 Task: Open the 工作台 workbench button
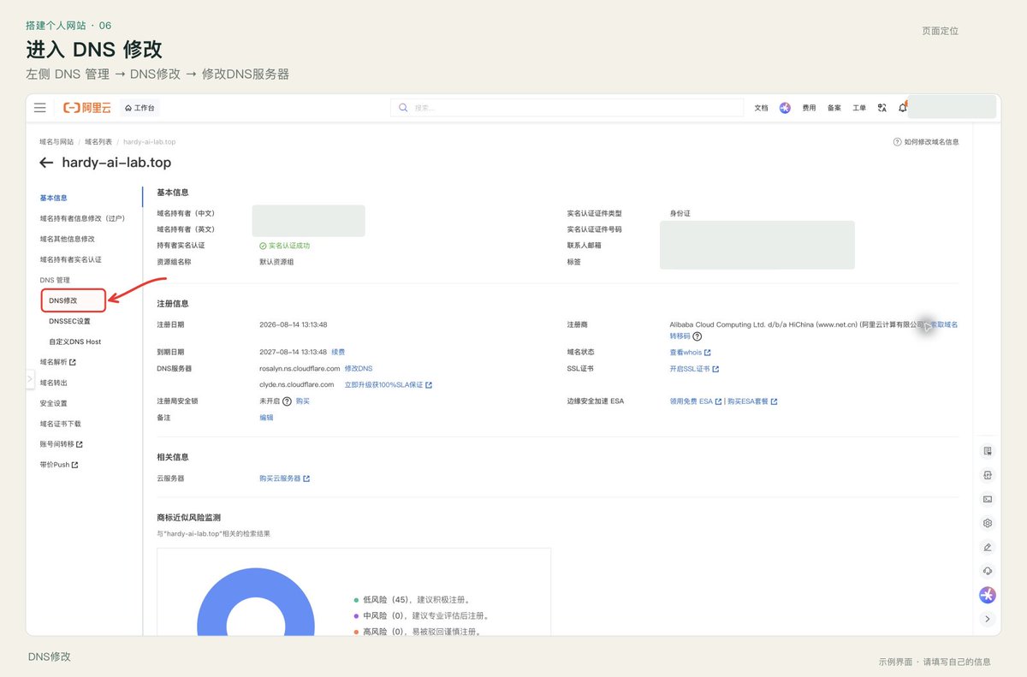pyautogui.click(x=141, y=108)
